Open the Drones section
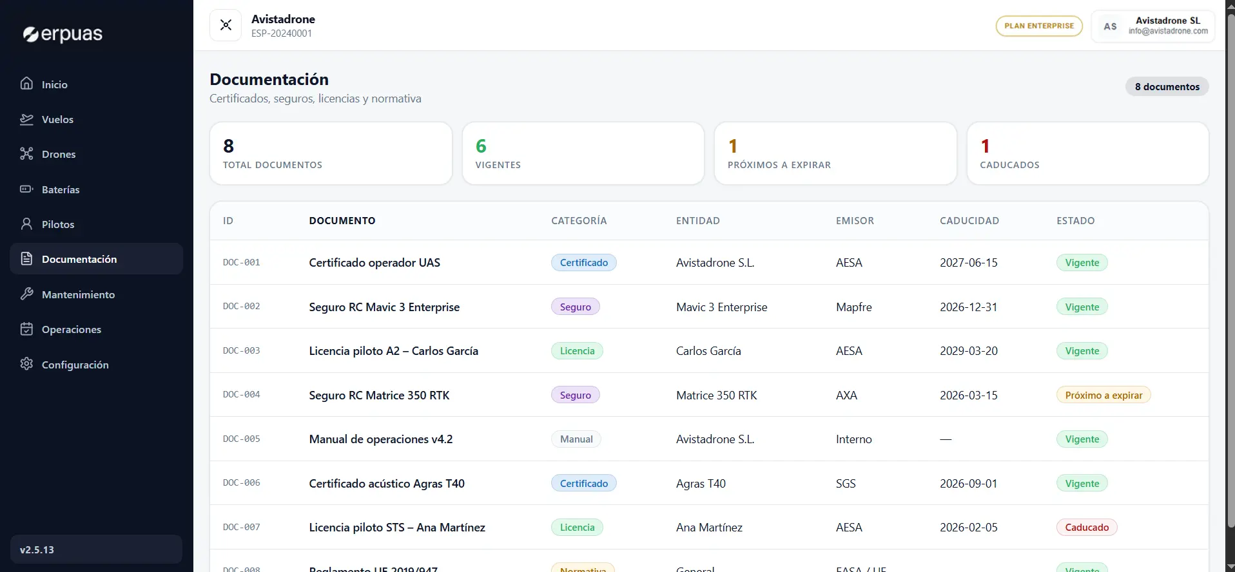Image resolution: width=1235 pixels, height=572 pixels. pyautogui.click(x=97, y=154)
